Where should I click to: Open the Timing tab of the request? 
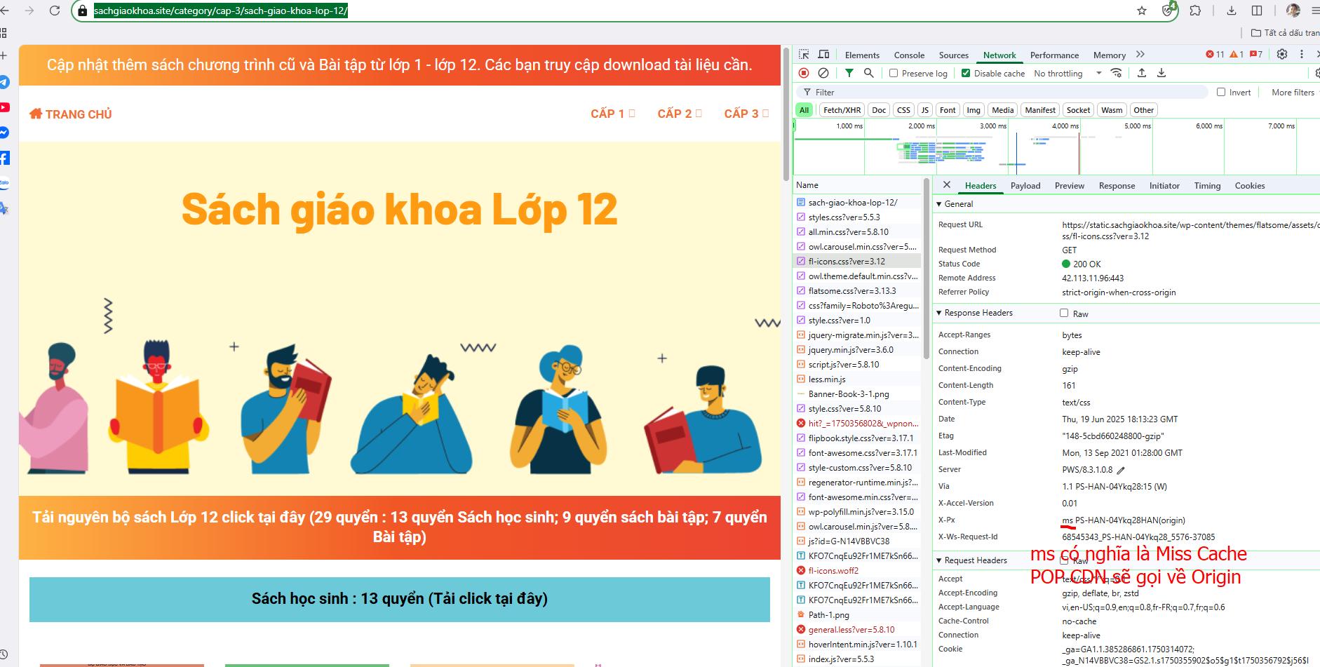pos(1207,186)
